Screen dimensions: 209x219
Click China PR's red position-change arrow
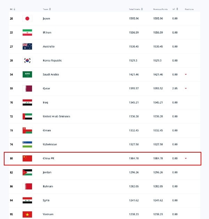[186, 159]
